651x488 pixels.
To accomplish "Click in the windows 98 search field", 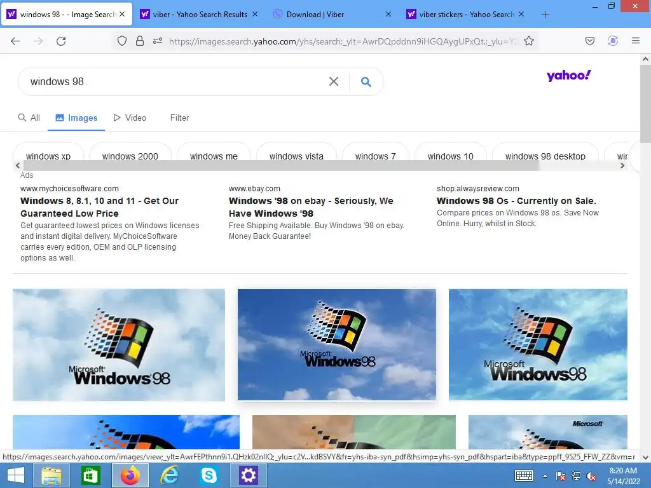I will [x=174, y=81].
